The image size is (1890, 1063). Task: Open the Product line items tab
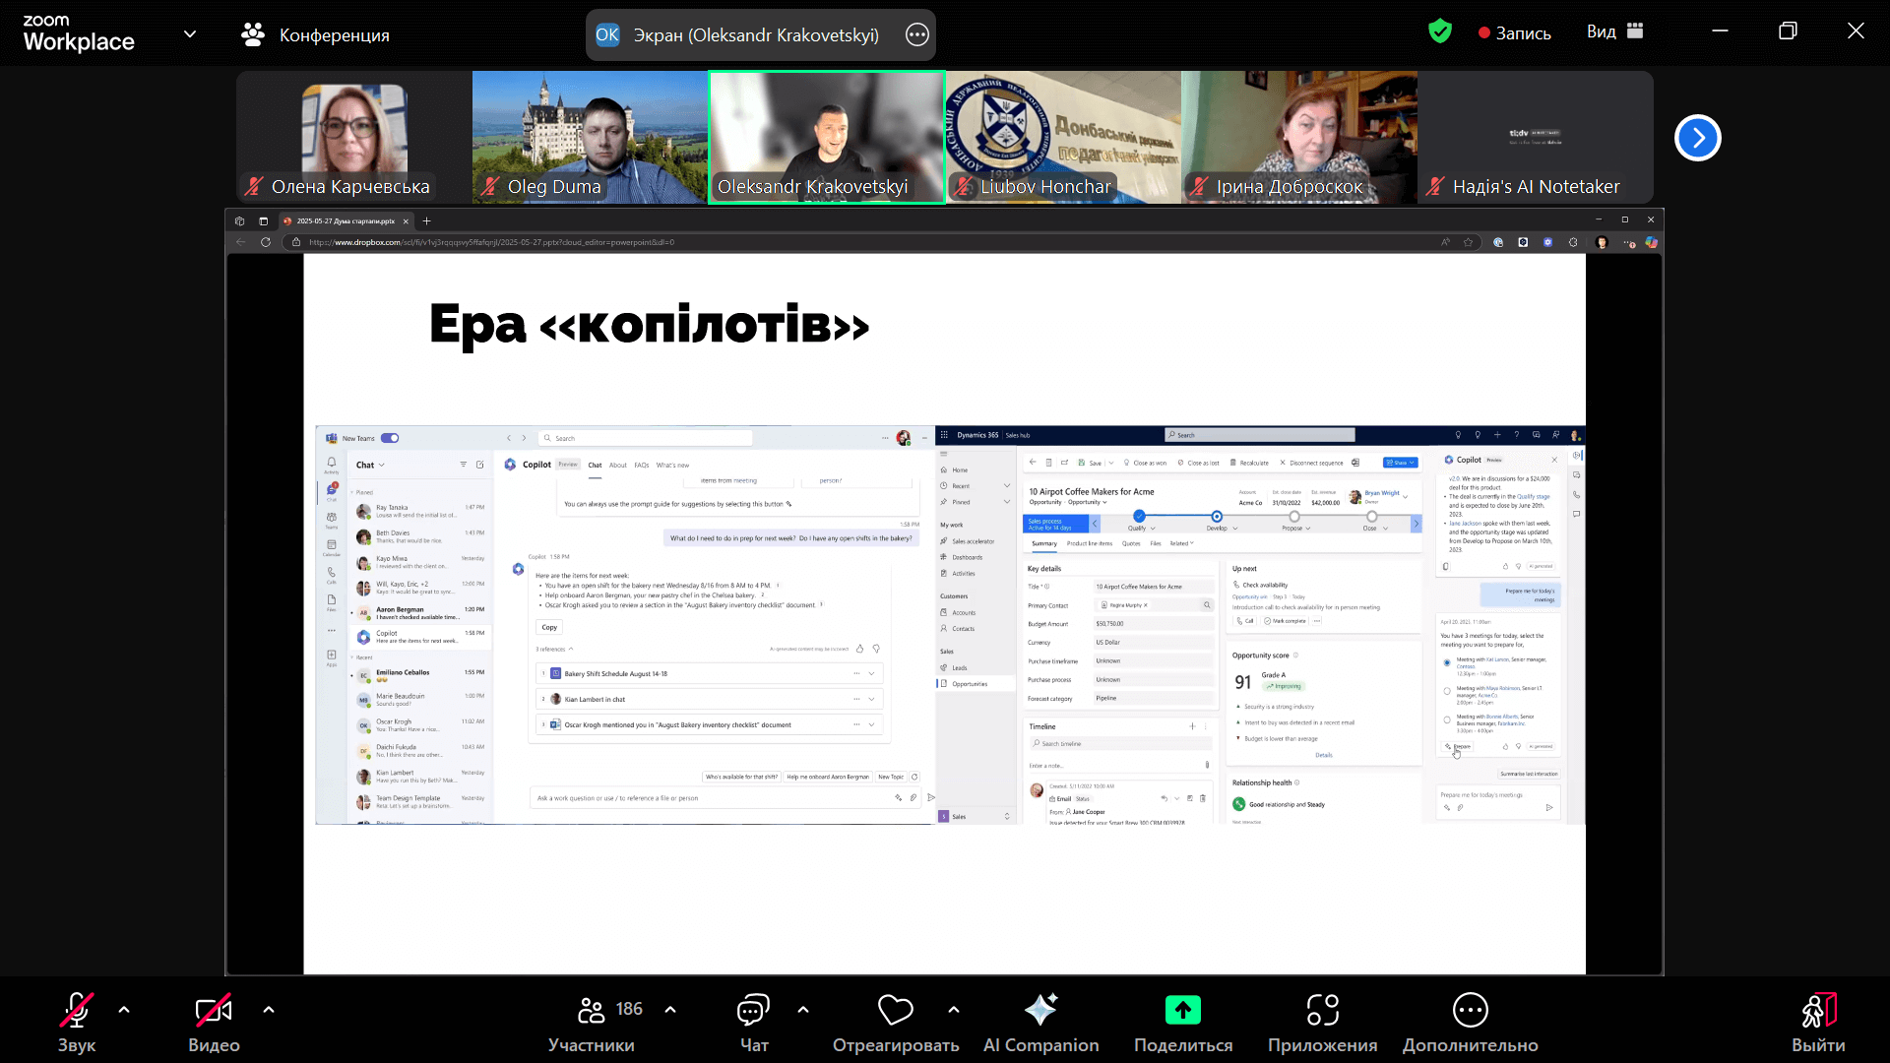[1090, 543]
